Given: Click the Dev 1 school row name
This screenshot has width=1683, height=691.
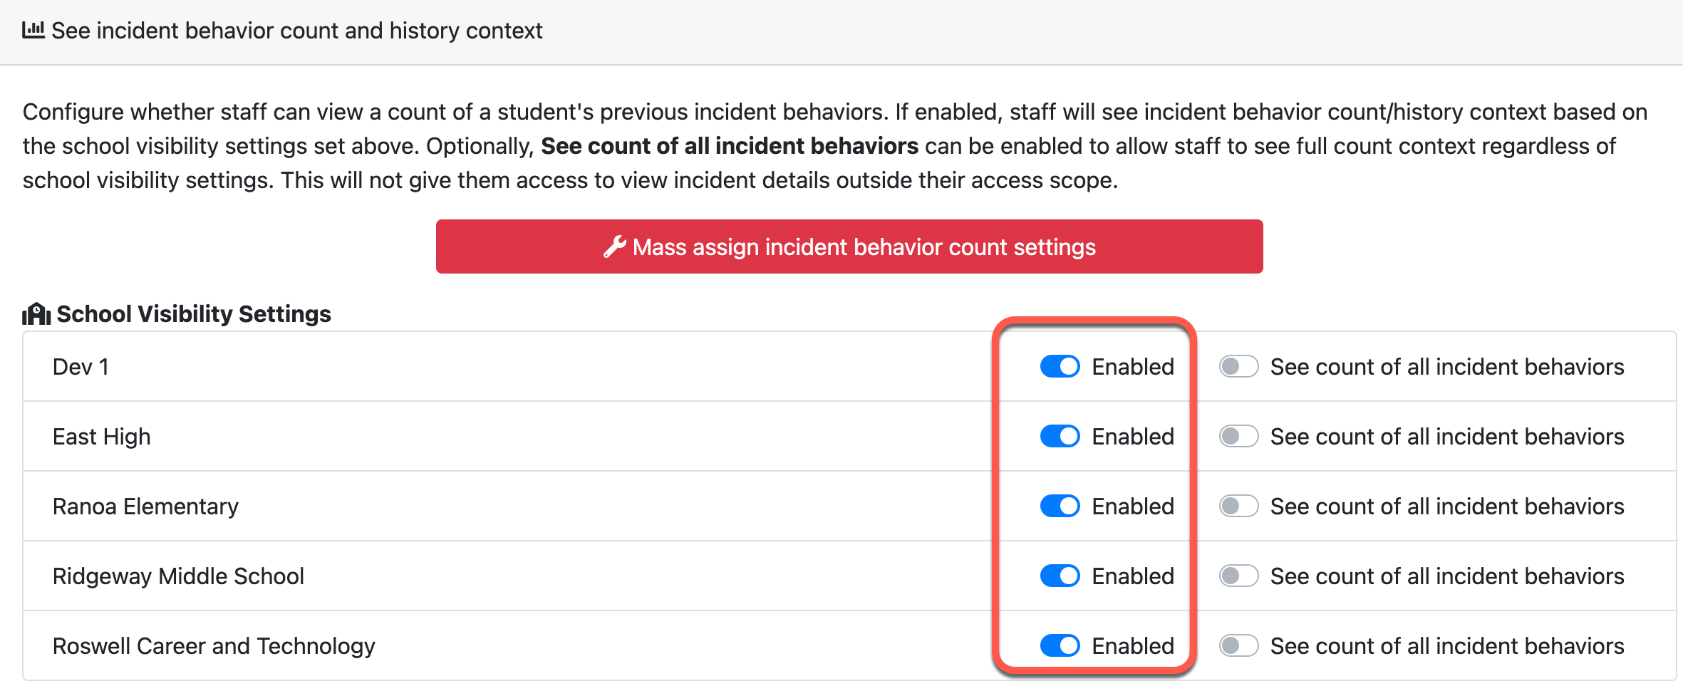Looking at the screenshot, I should [81, 367].
